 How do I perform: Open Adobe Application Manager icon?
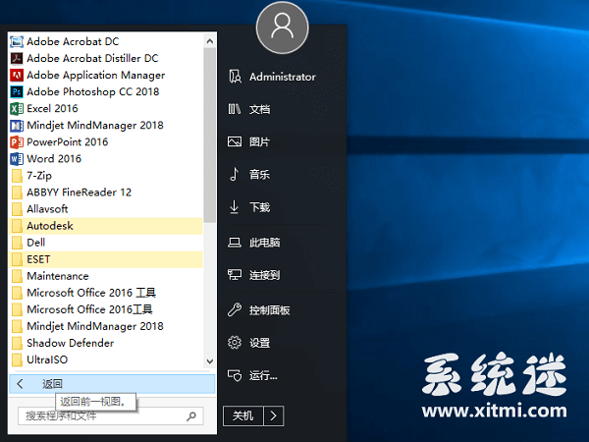pos(17,76)
